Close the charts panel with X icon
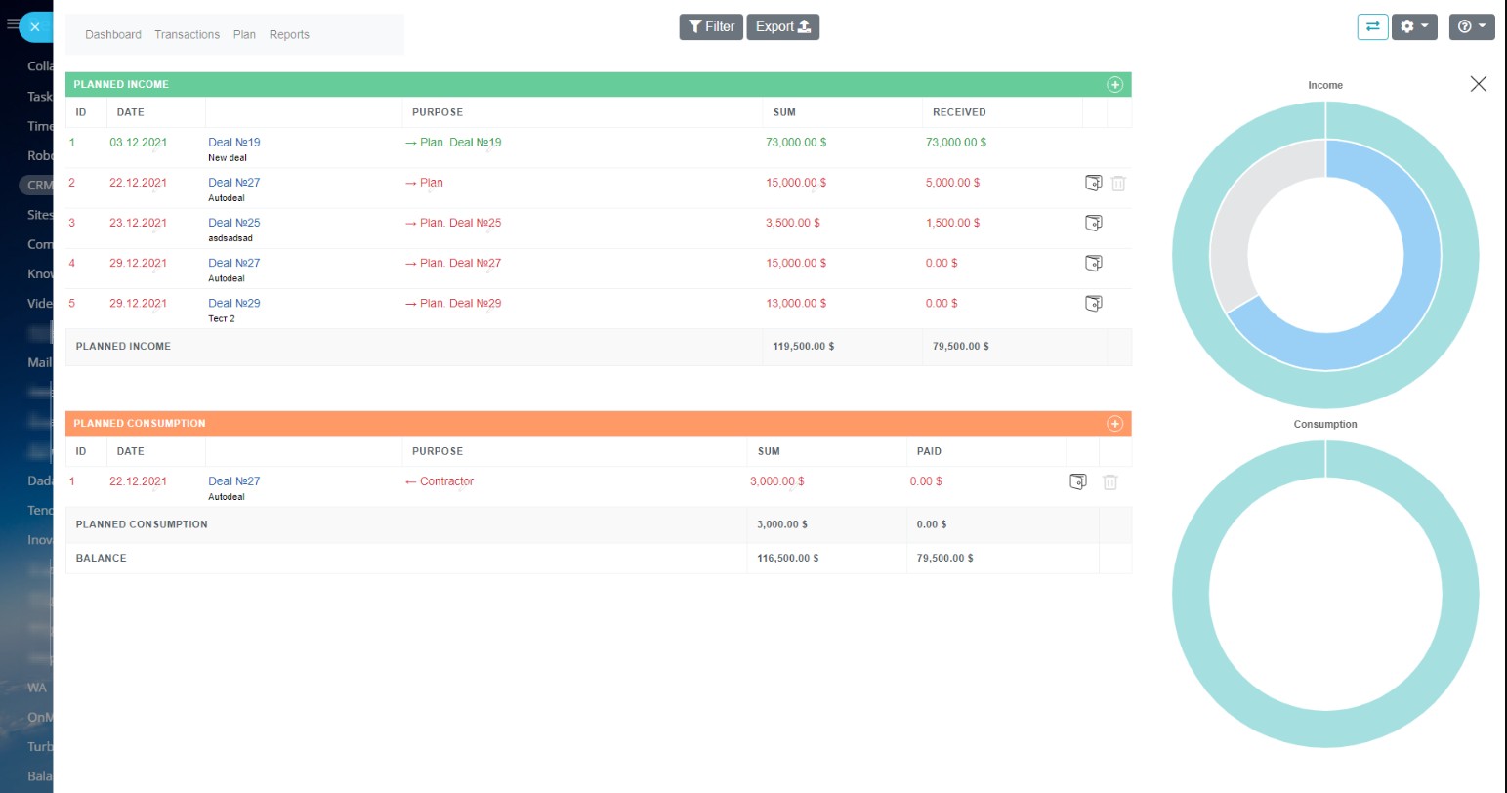This screenshot has height=793, width=1507. pos(1478,84)
